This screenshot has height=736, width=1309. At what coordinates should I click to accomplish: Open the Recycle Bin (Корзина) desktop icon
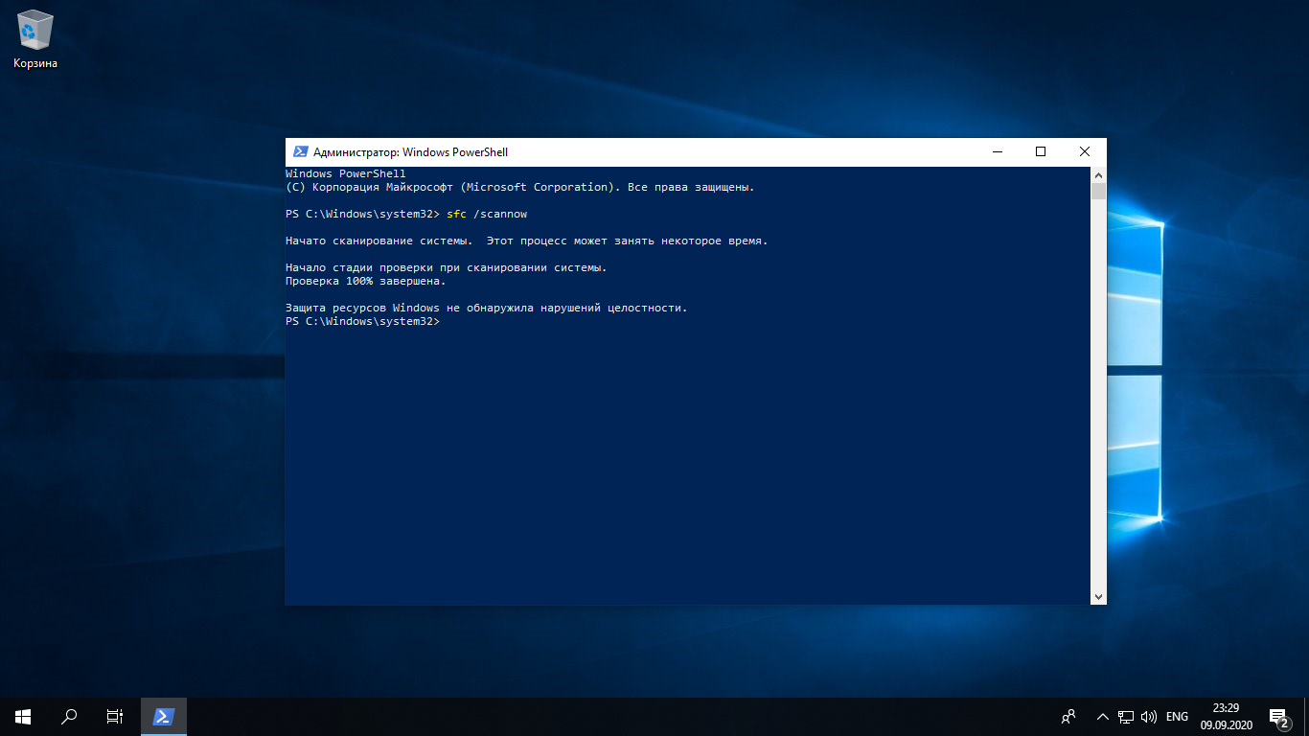tap(35, 38)
